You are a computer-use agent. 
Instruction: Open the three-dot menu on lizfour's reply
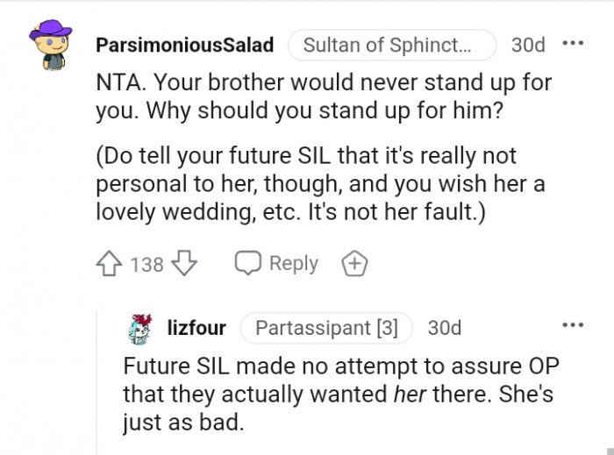pos(571,325)
